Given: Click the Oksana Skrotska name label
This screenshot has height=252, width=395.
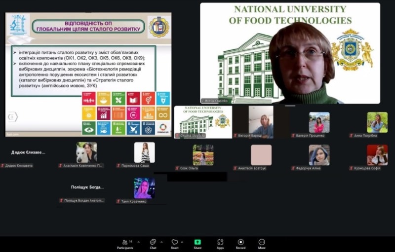Looking at the screenshot, I should point(193,136).
